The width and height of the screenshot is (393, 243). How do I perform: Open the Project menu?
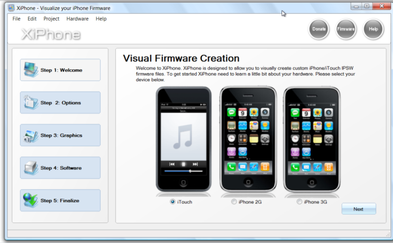[x=51, y=19]
